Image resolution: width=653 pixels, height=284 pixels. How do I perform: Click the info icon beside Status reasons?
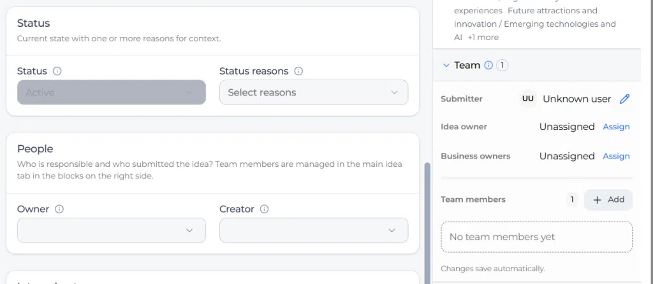[x=298, y=71]
